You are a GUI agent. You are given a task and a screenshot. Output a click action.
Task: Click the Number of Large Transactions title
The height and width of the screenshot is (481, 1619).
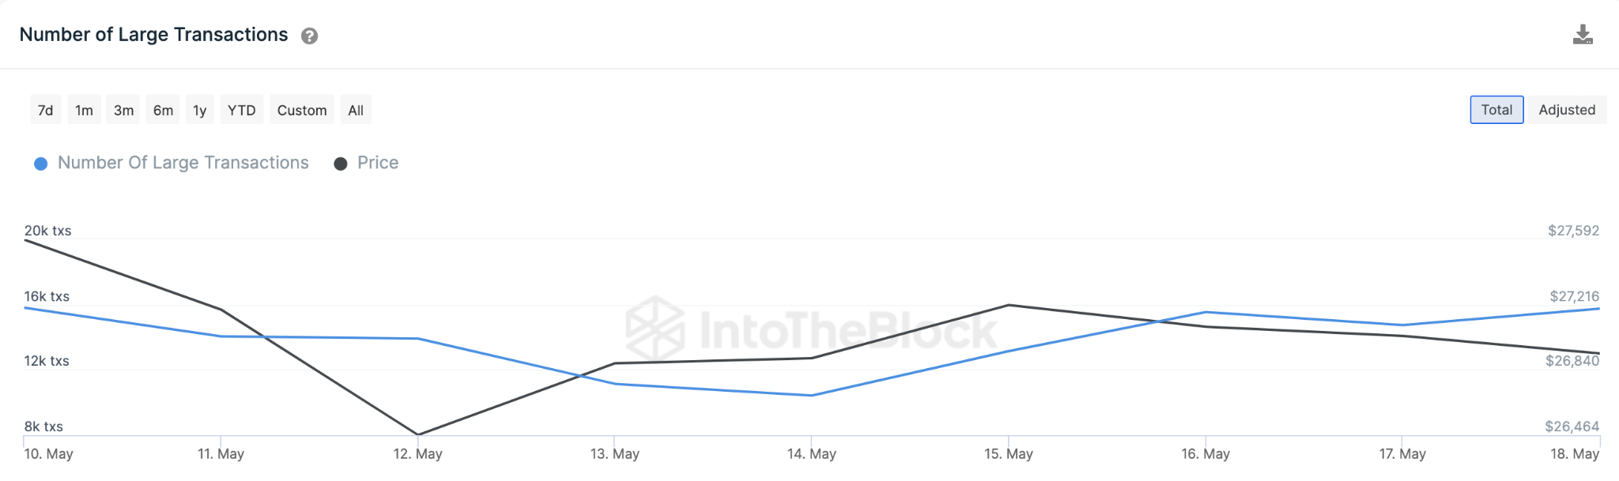pyautogui.click(x=154, y=34)
